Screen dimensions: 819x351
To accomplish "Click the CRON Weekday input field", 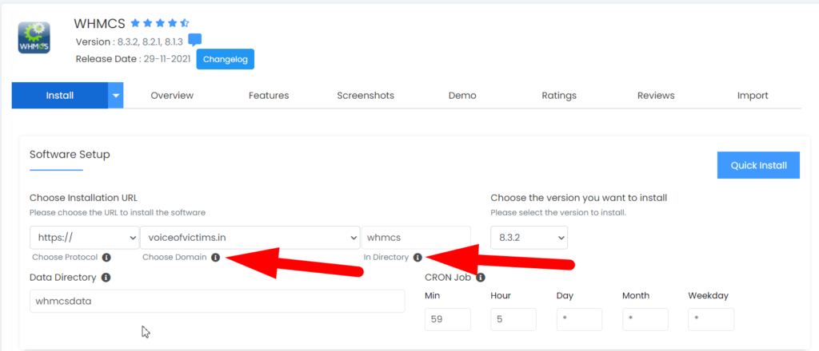I will [x=711, y=319].
